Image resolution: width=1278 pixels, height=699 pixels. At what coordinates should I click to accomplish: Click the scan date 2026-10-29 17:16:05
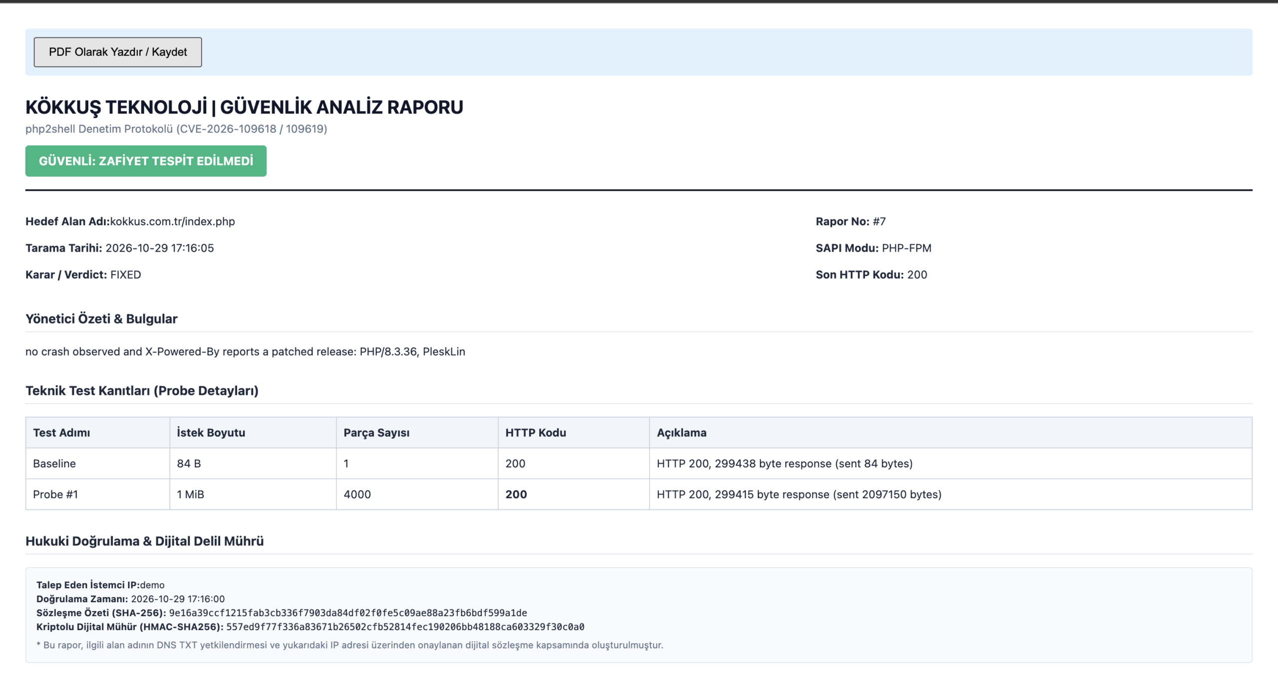[x=160, y=248]
